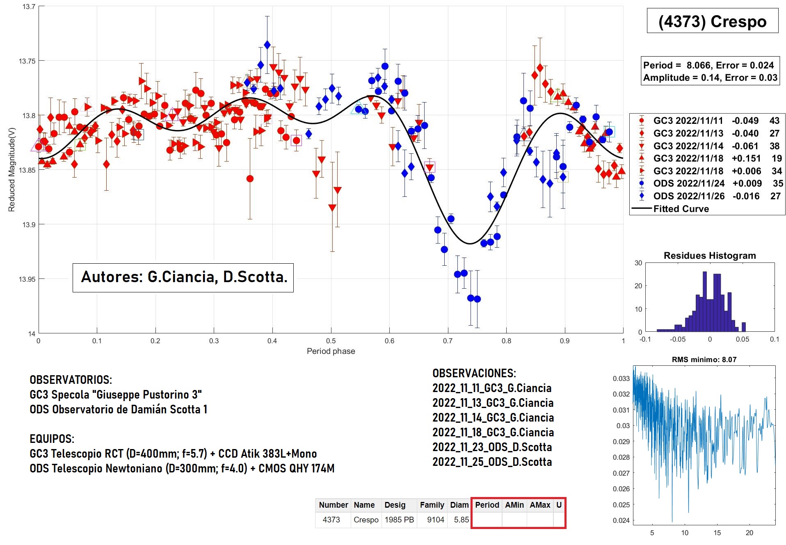
Task: Click the ODS Telescopio Newtoniano equipment line
Action: pyautogui.click(x=182, y=468)
